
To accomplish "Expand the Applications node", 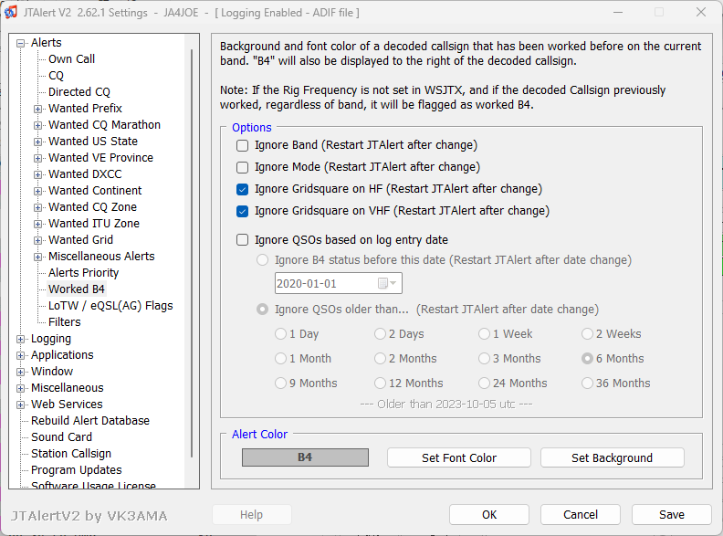I will [20, 355].
